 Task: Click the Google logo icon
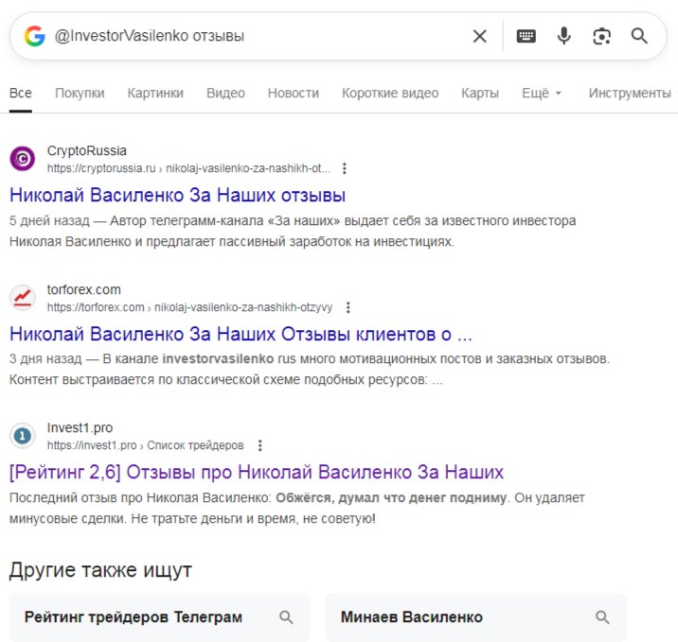[35, 36]
